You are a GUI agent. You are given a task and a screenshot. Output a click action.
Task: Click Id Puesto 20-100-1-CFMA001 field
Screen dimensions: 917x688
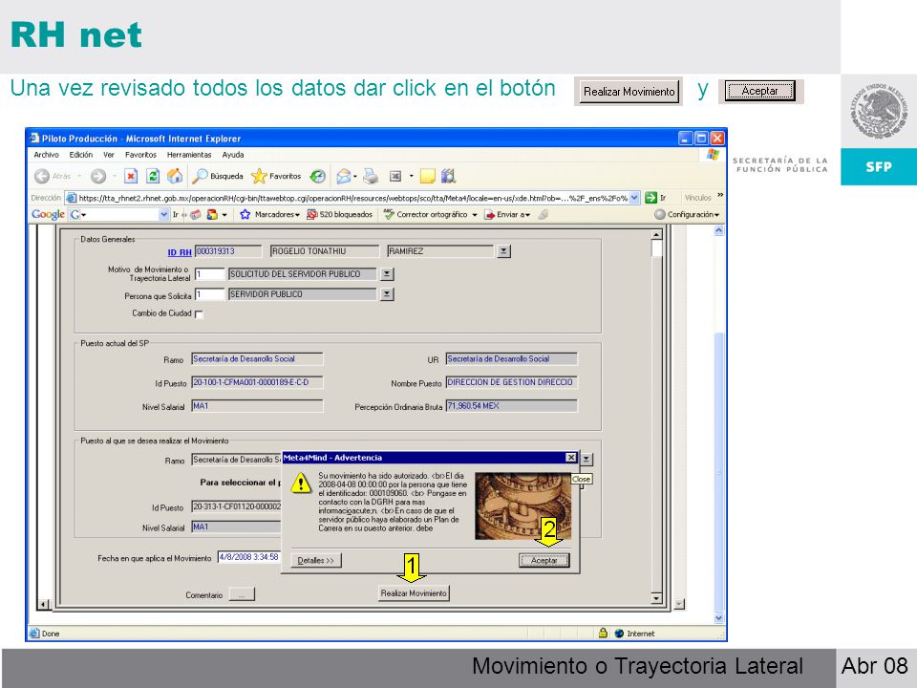(257, 382)
